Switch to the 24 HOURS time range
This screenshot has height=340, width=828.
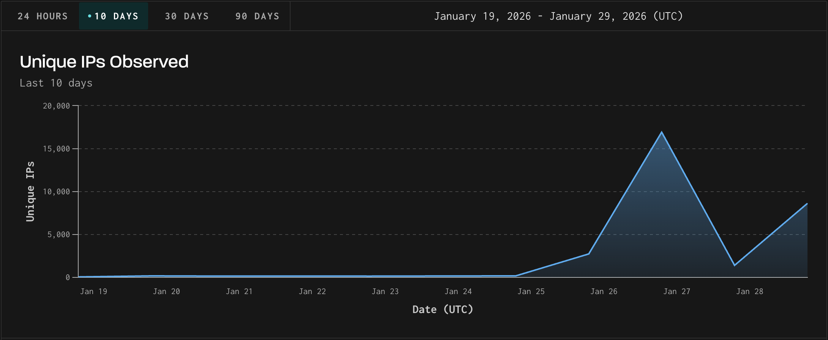point(42,16)
